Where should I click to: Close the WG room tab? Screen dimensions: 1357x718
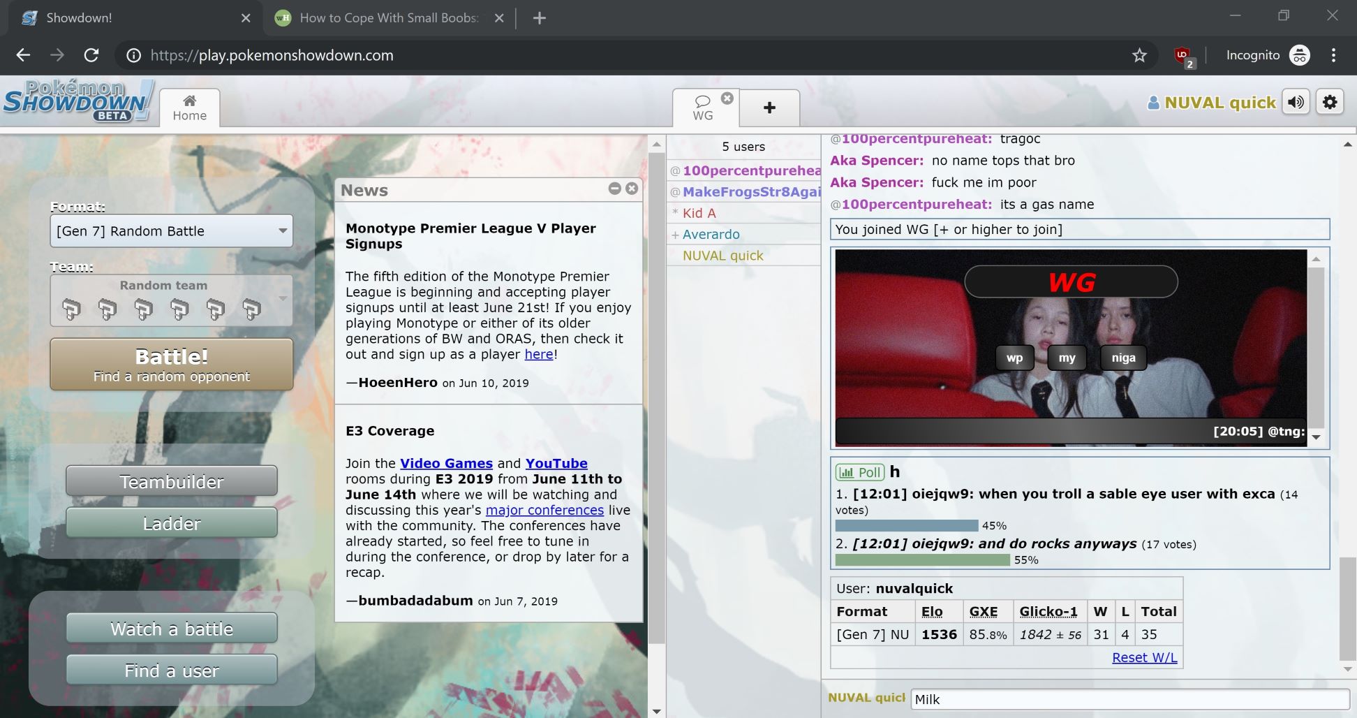click(727, 98)
